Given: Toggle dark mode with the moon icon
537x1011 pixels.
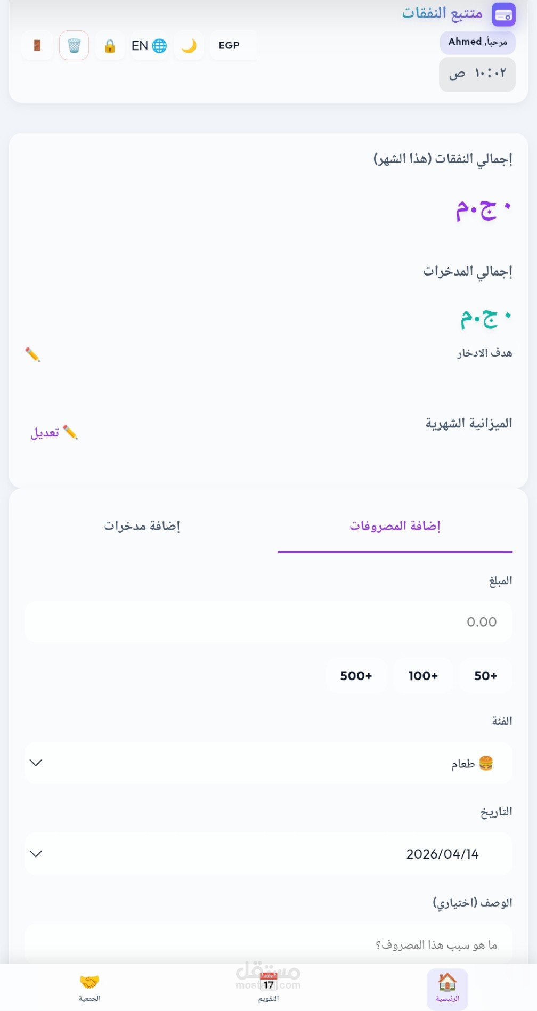Looking at the screenshot, I should (189, 46).
